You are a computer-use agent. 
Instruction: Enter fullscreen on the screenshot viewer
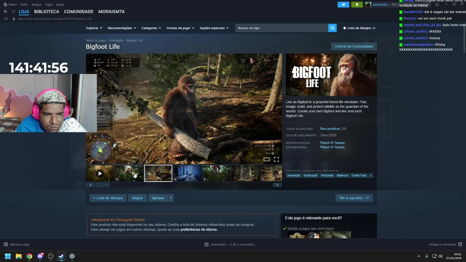276,159
